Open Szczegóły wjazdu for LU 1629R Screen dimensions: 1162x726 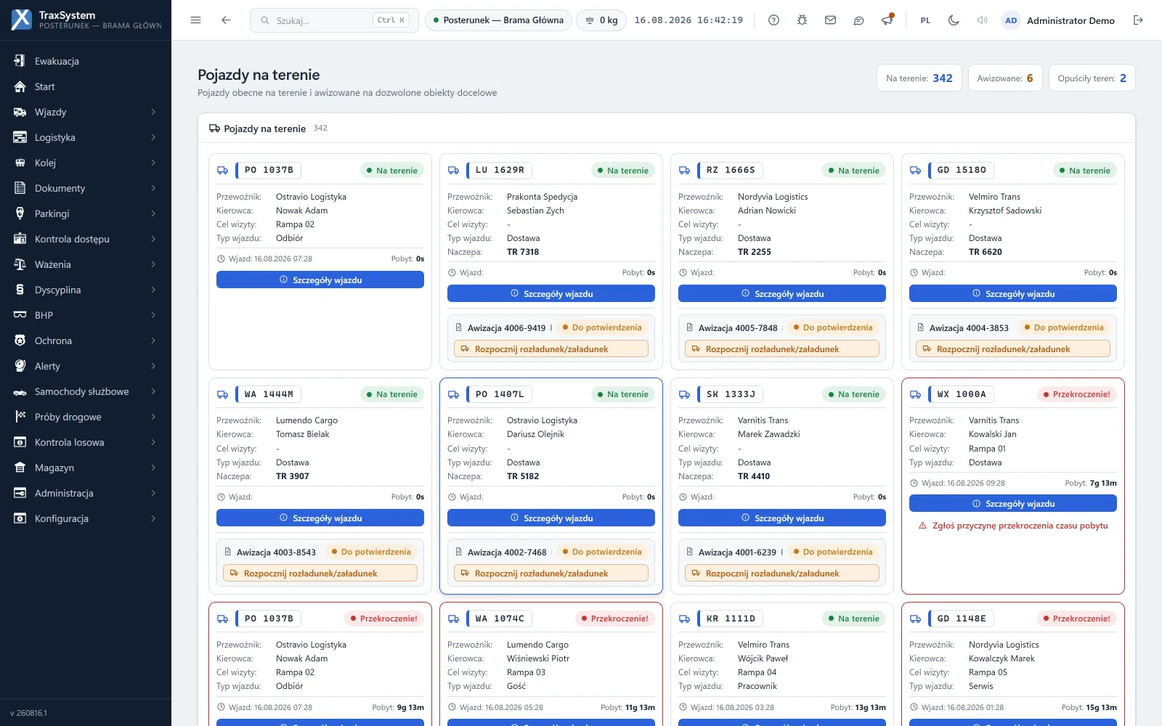click(551, 293)
